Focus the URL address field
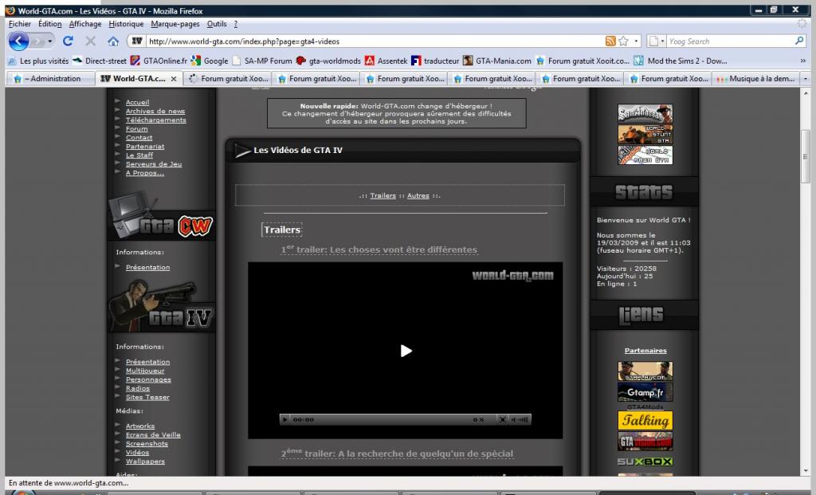 (x=375, y=41)
